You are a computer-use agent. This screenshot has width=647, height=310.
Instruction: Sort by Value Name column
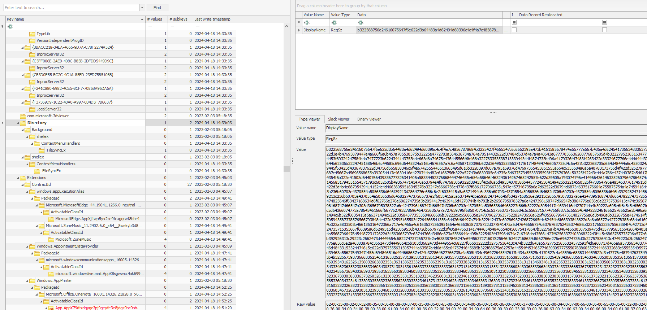[316, 15]
